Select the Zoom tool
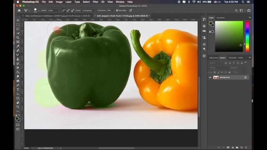 coord(18,107)
